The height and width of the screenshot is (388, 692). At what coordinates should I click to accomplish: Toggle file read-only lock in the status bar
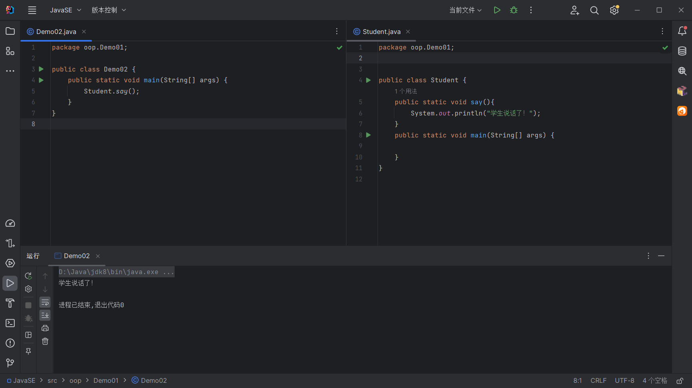(x=680, y=381)
